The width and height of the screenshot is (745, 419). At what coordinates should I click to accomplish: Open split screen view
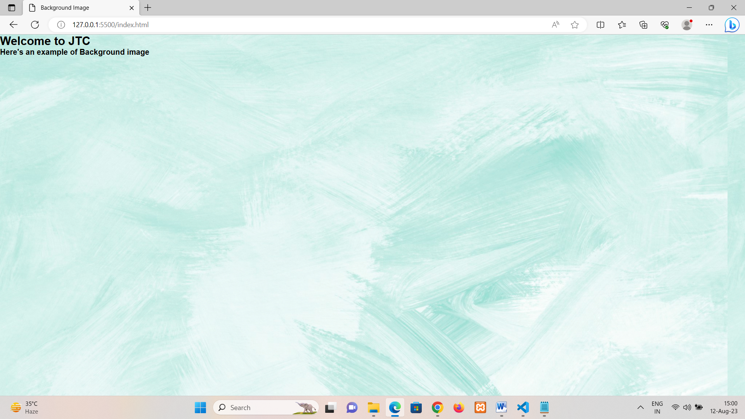pos(600,25)
